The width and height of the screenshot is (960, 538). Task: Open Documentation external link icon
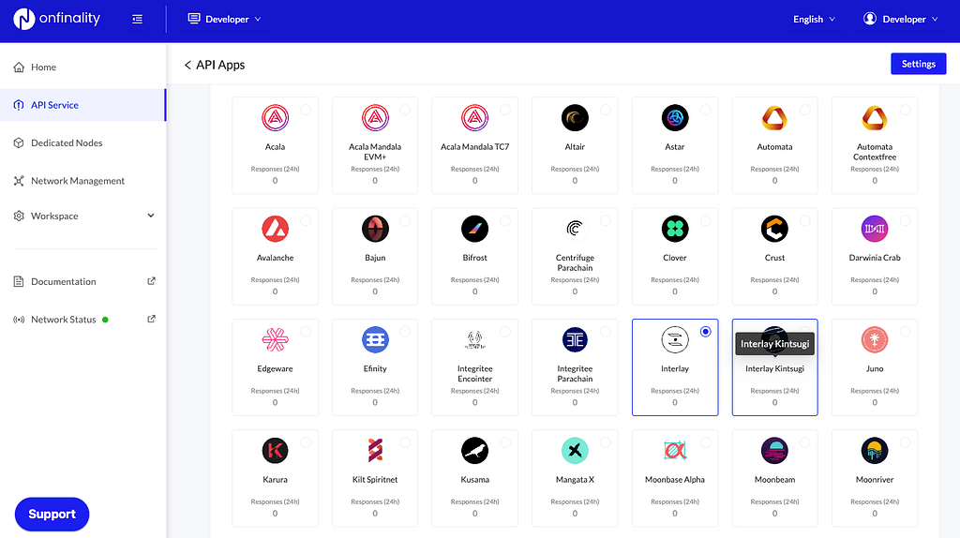tap(151, 281)
